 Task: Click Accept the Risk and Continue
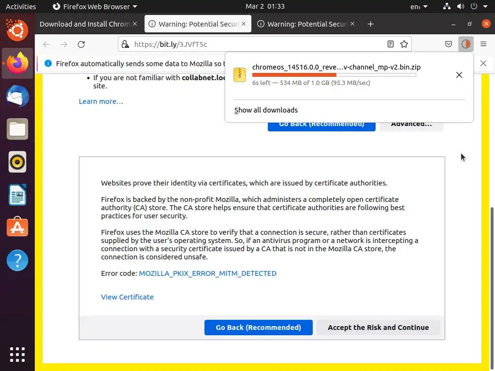pyautogui.click(x=378, y=328)
